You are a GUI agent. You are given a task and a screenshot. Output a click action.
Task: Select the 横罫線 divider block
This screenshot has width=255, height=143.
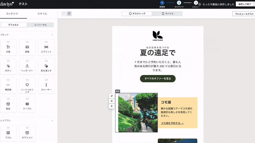(x=8, y=85)
